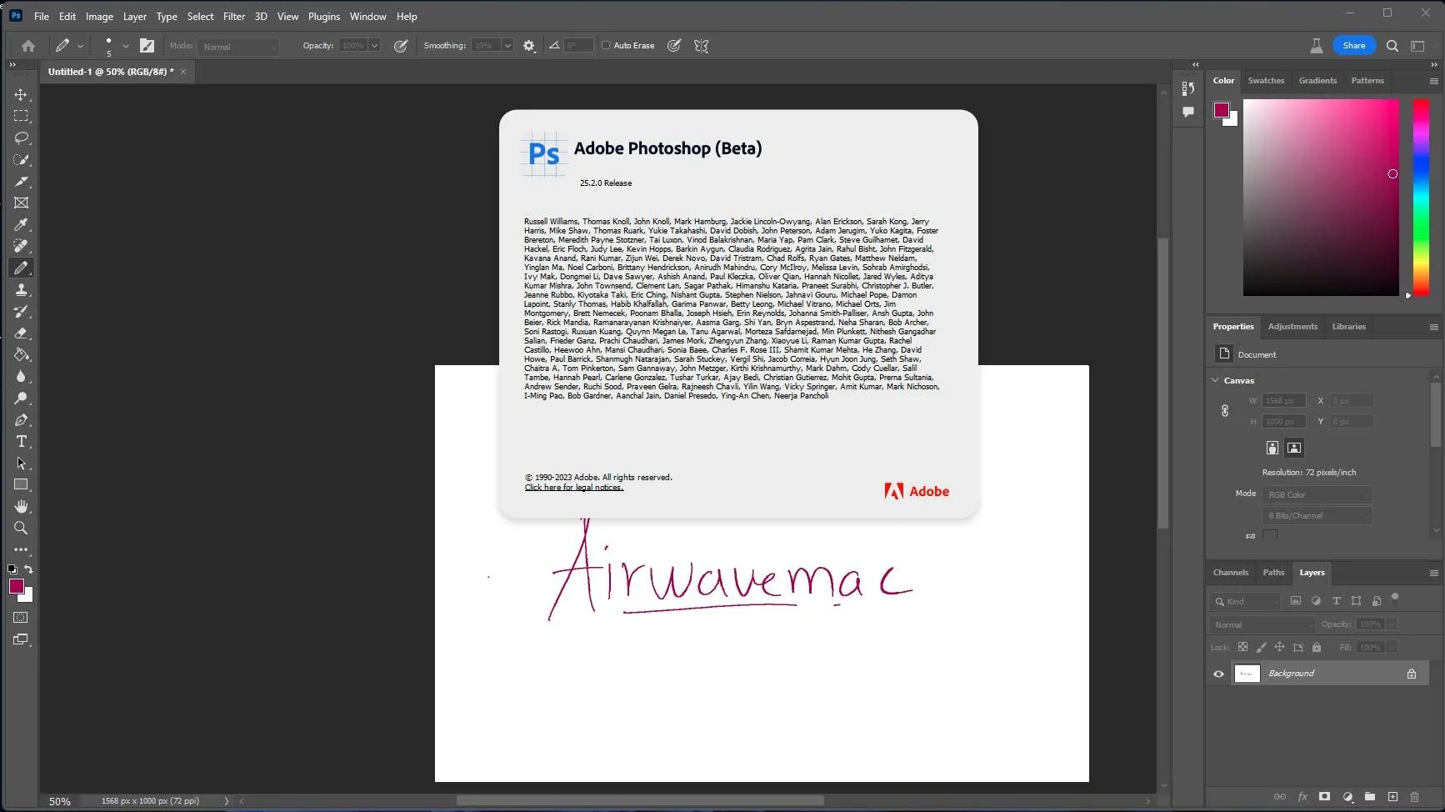Hide the Background layer visibility eye
This screenshot has height=812, width=1445.
click(x=1218, y=674)
